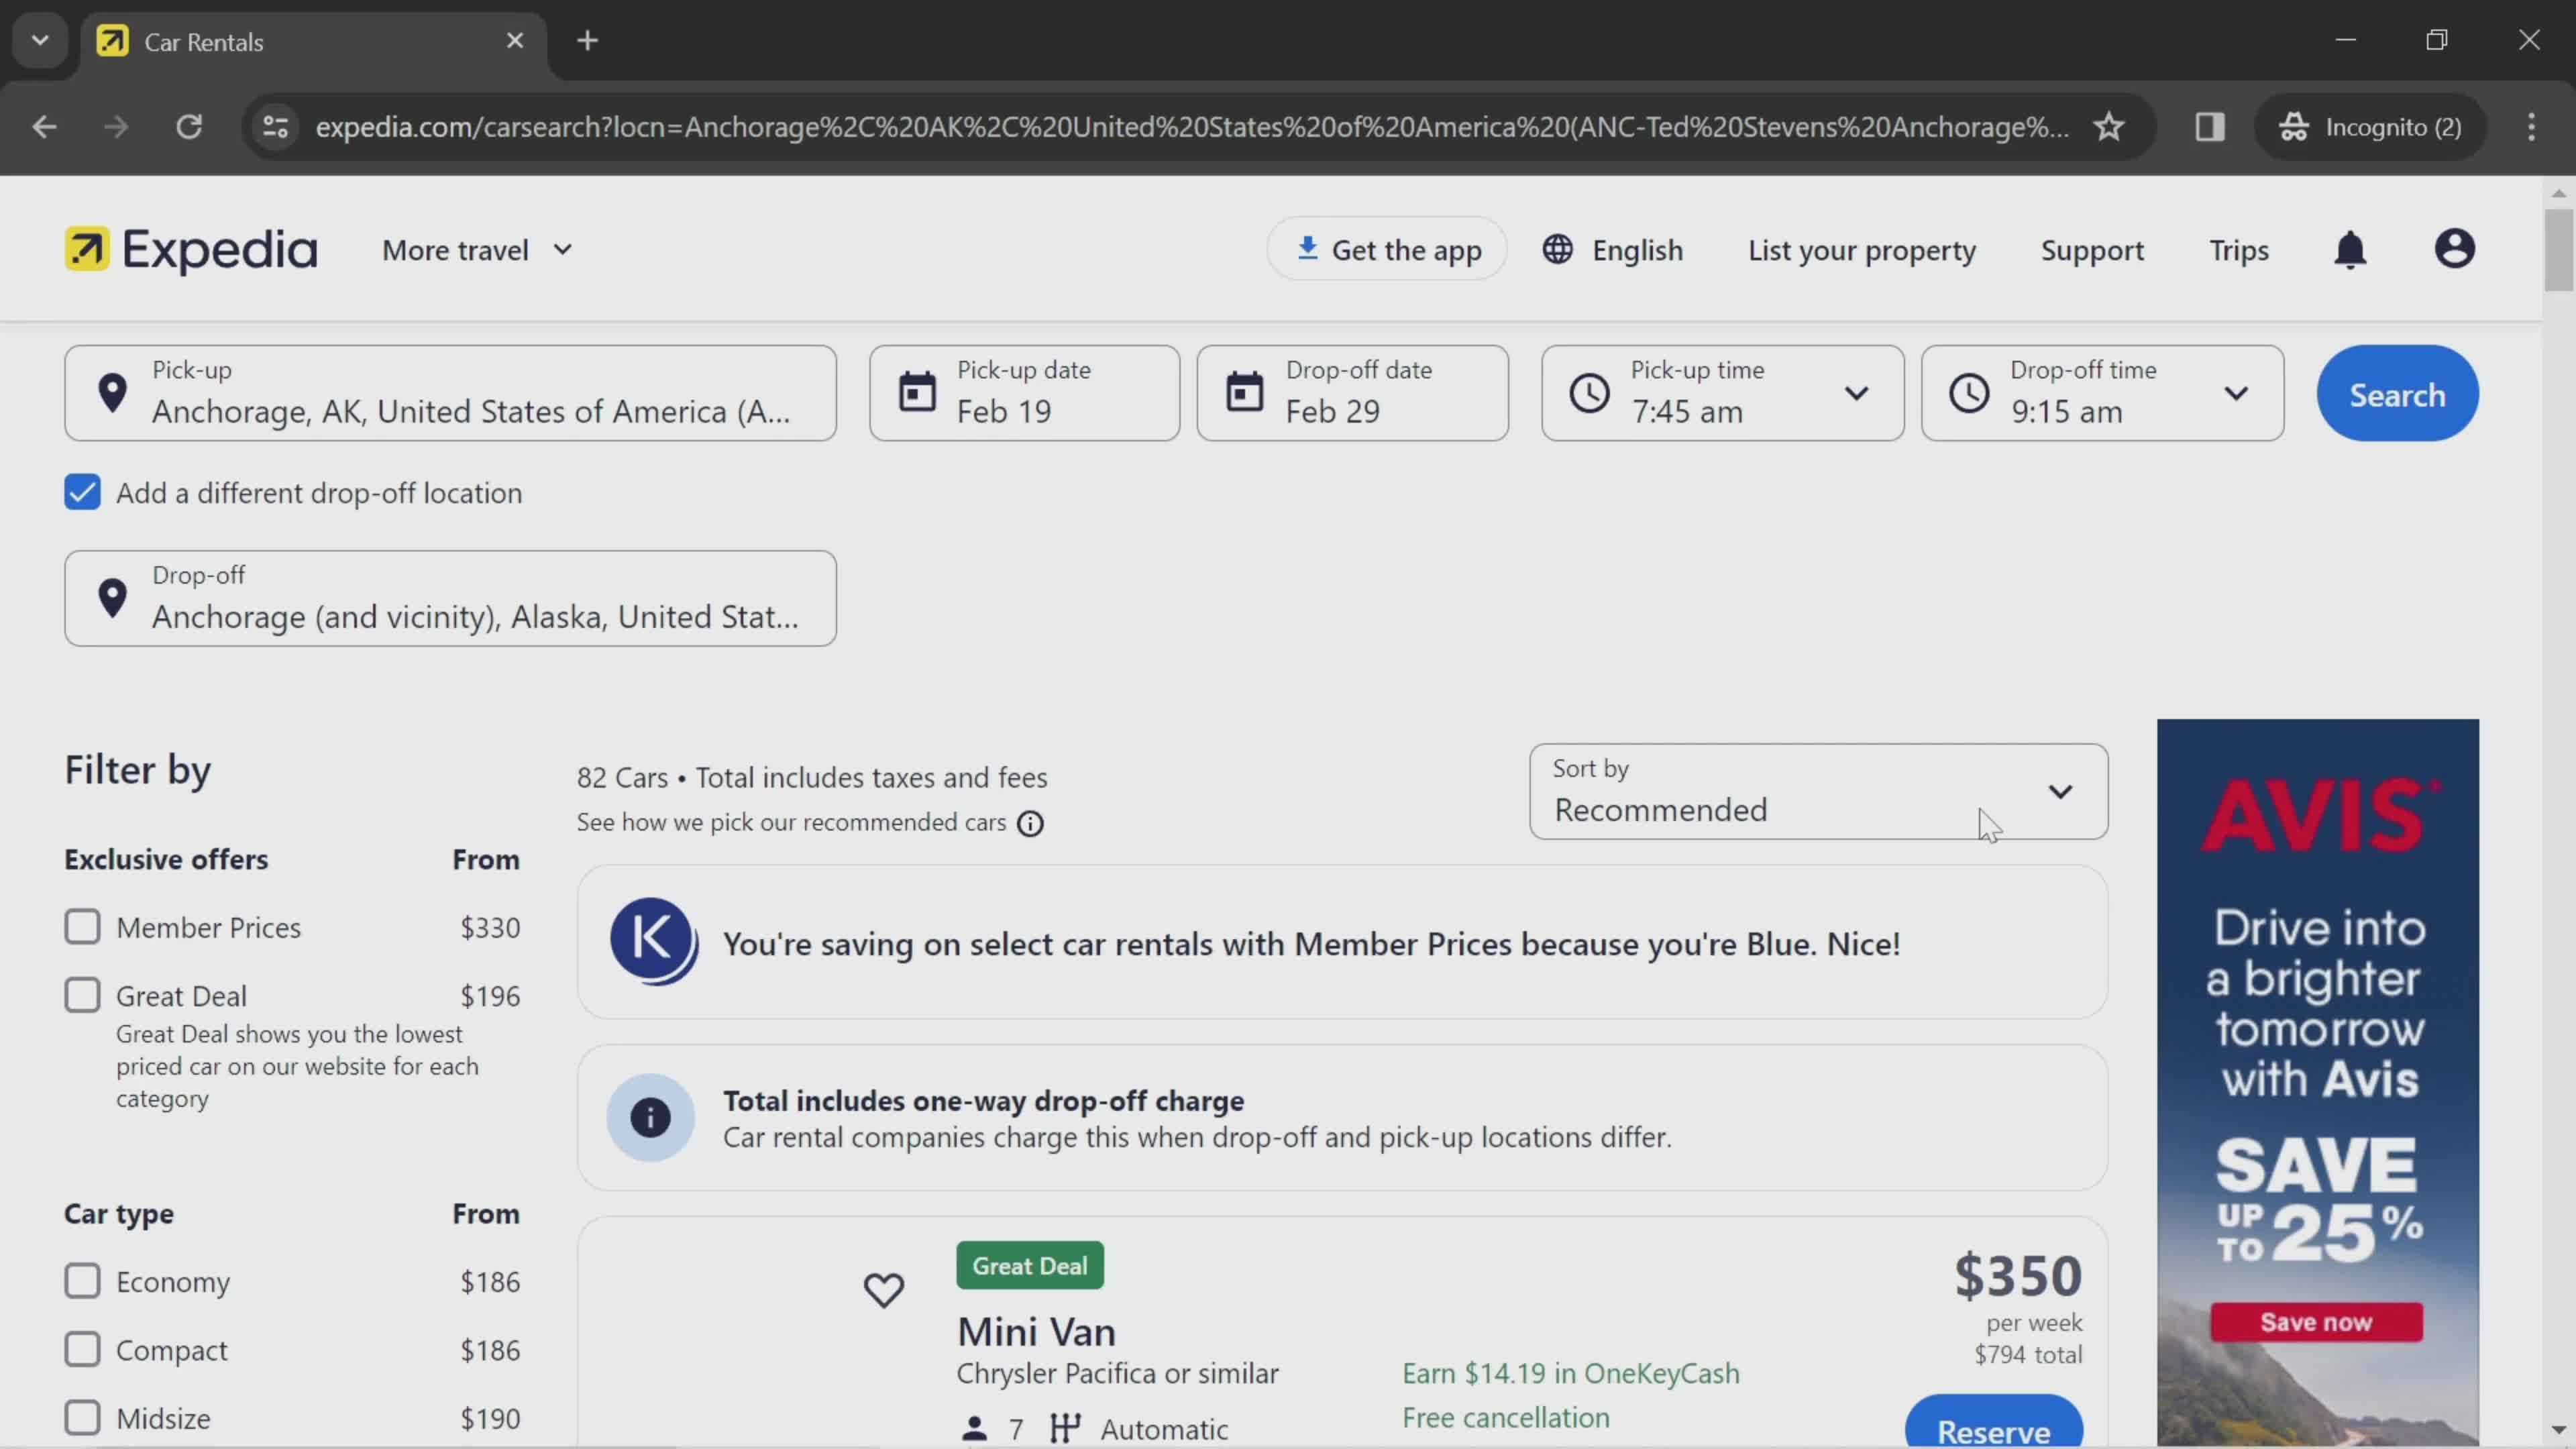Click the Great Deal green badge

[x=1030, y=1265]
